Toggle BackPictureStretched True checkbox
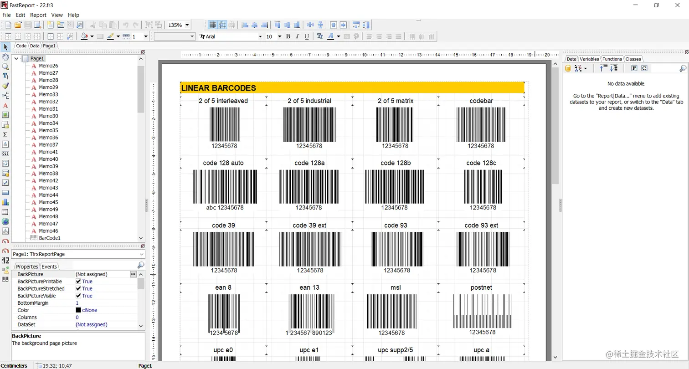Image resolution: width=689 pixels, height=369 pixels. click(x=78, y=289)
